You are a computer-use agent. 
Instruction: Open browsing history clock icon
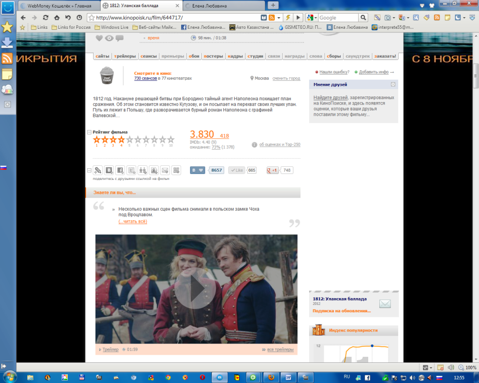tap(79, 18)
